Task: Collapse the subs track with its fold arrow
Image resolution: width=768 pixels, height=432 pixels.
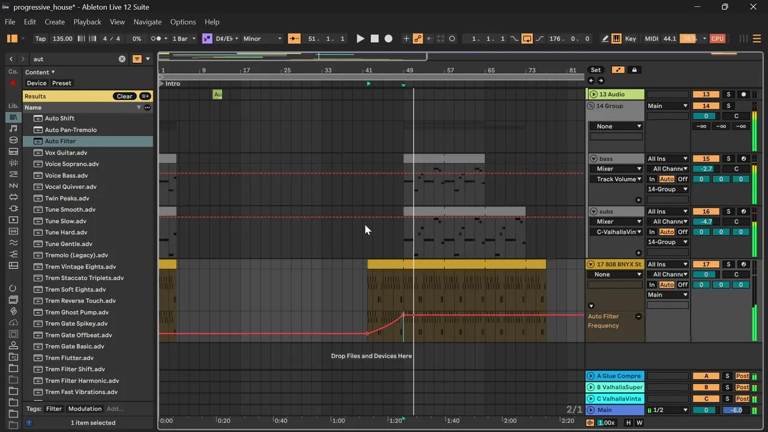Action: 593,212
